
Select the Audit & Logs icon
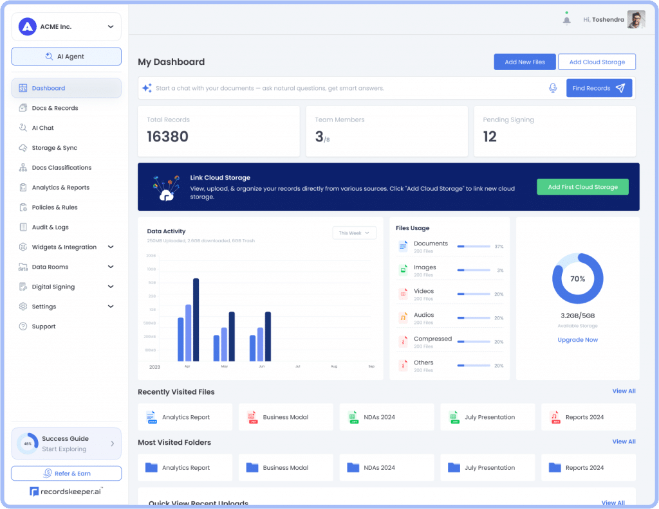[x=22, y=227]
